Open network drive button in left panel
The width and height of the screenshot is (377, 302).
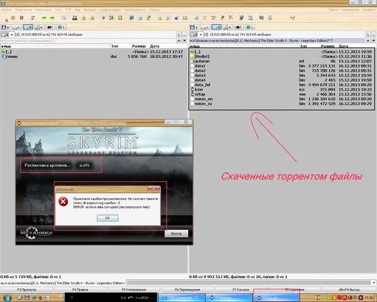point(62,27)
